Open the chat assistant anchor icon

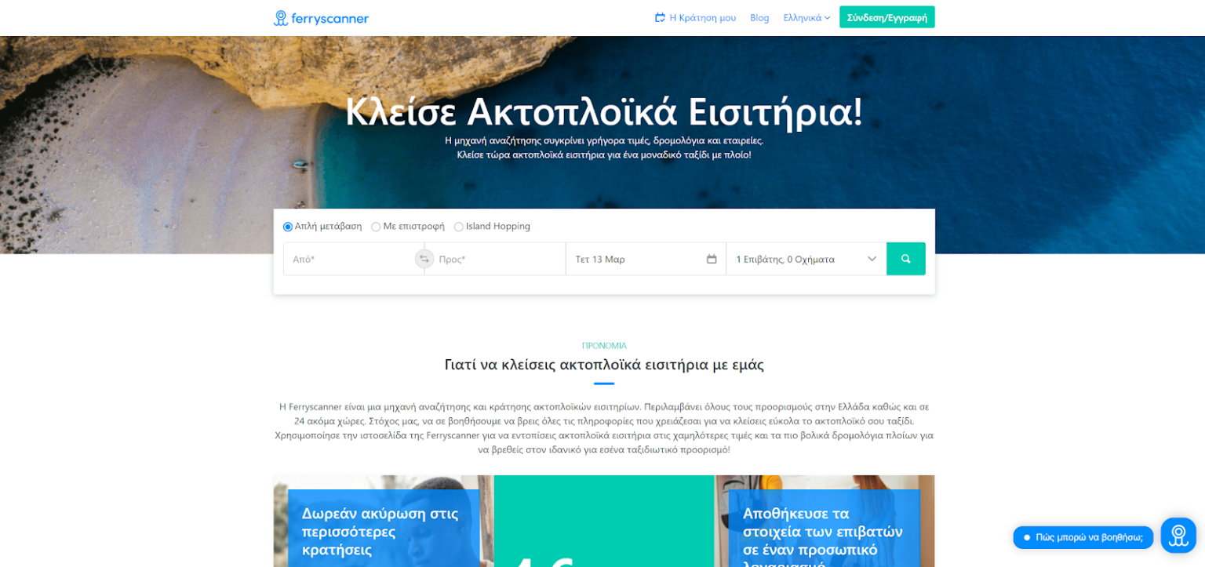1178,536
